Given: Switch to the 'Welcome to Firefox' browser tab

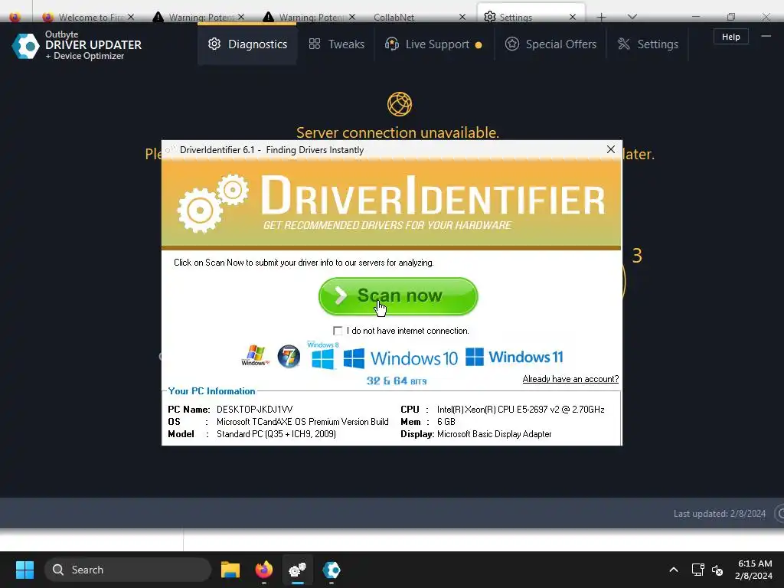Looking at the screenshot, I should 89,17.
